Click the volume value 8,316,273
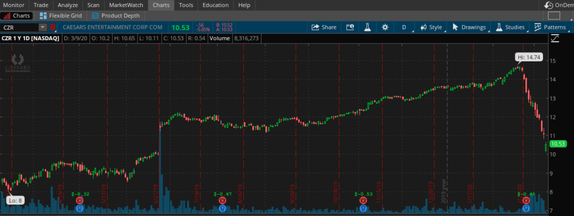574x216 pixels. click(246, 38)
